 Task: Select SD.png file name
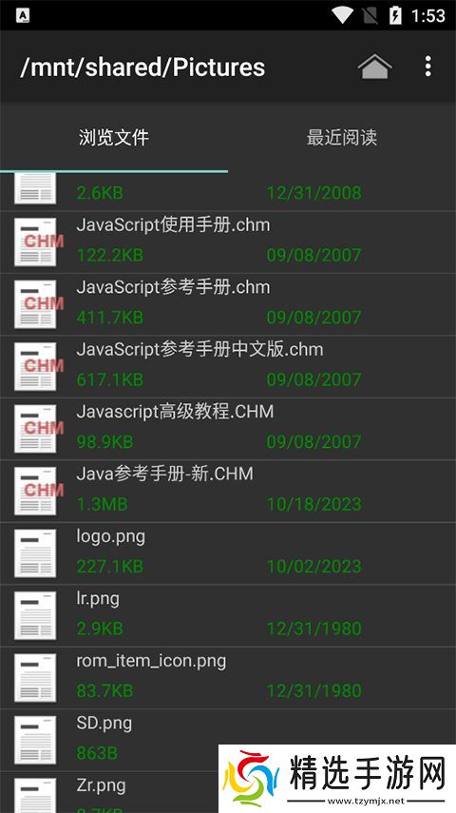coord(104,724)
